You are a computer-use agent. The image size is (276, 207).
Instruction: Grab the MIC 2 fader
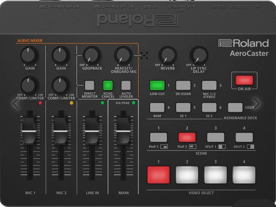tap(61, 131)
